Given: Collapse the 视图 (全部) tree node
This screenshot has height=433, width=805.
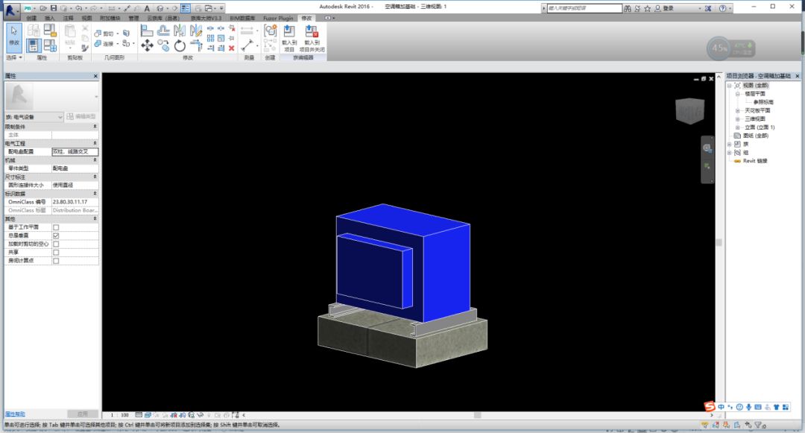Looking at the screenshot, I should [729, 86].
